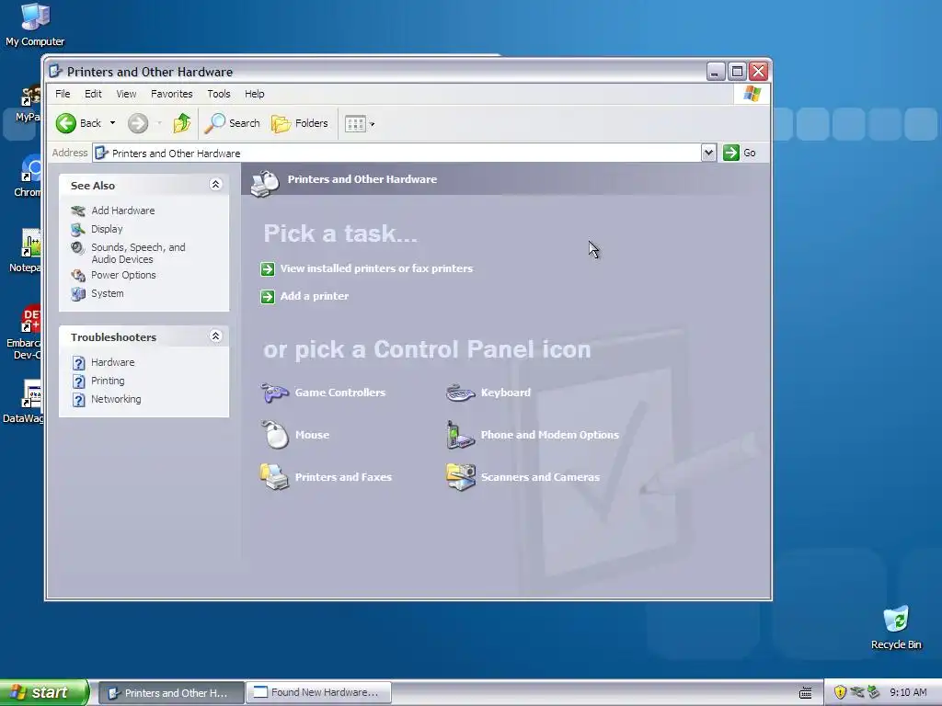Open the Printing troubleshooter link
The height and width of the screenshot is (706, 942).
[x=108, y=381]
